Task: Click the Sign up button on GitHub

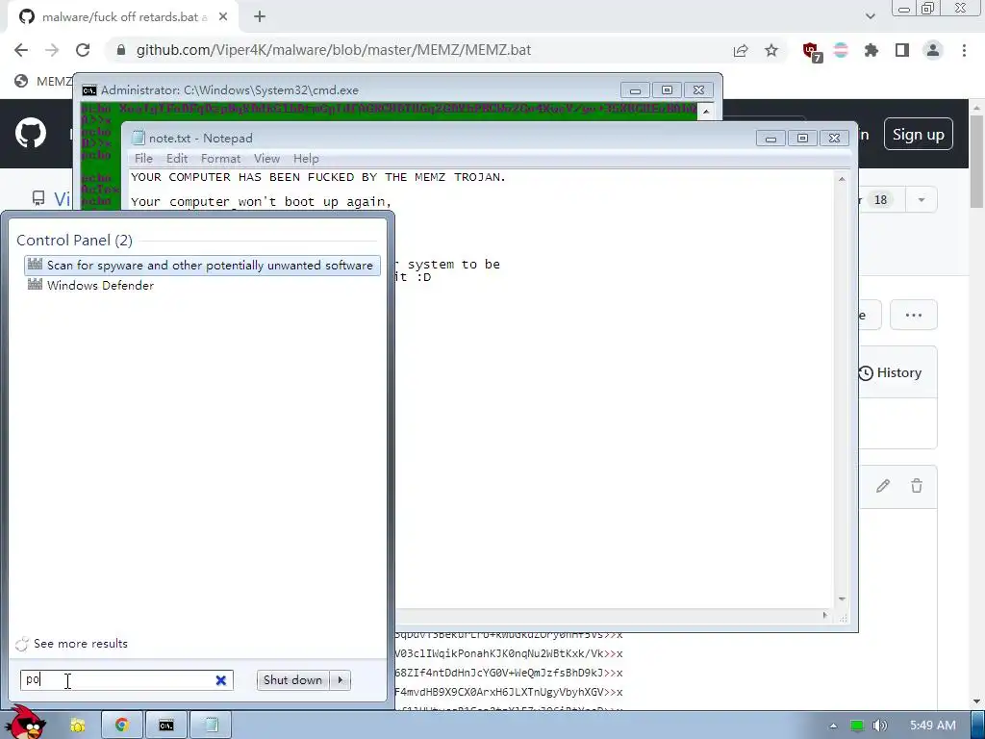Action: point(919,135)
